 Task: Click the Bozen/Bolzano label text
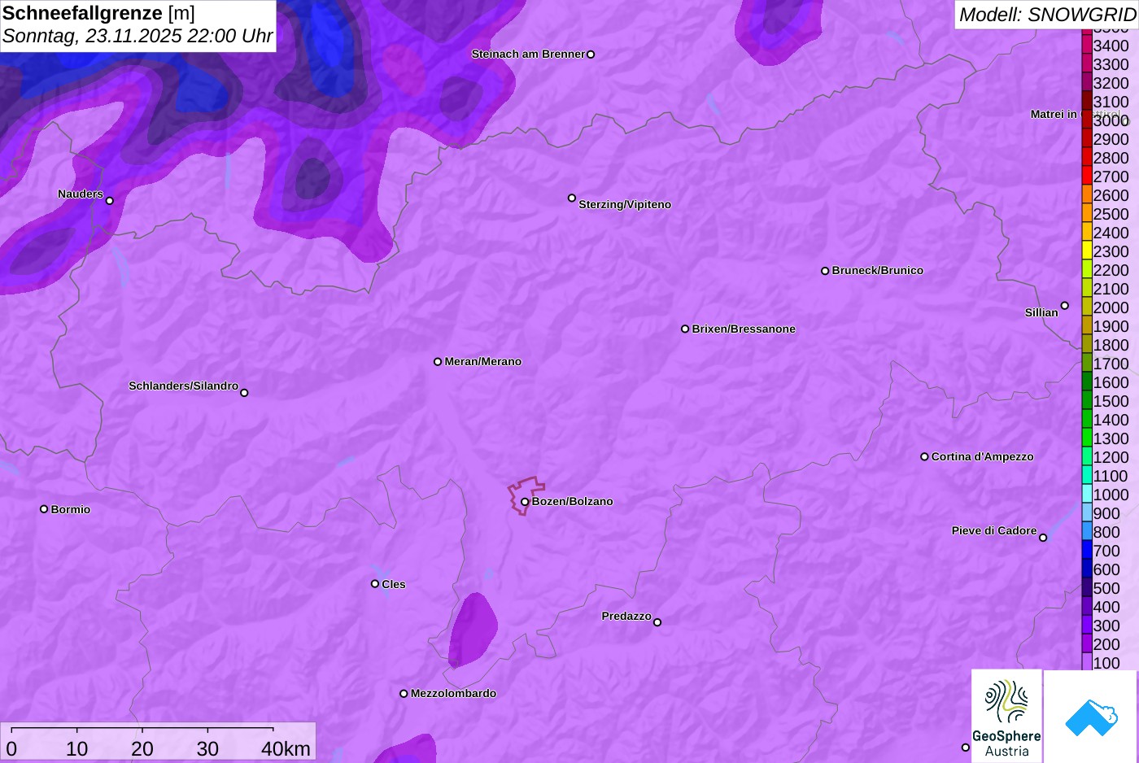tap(573, 502)
